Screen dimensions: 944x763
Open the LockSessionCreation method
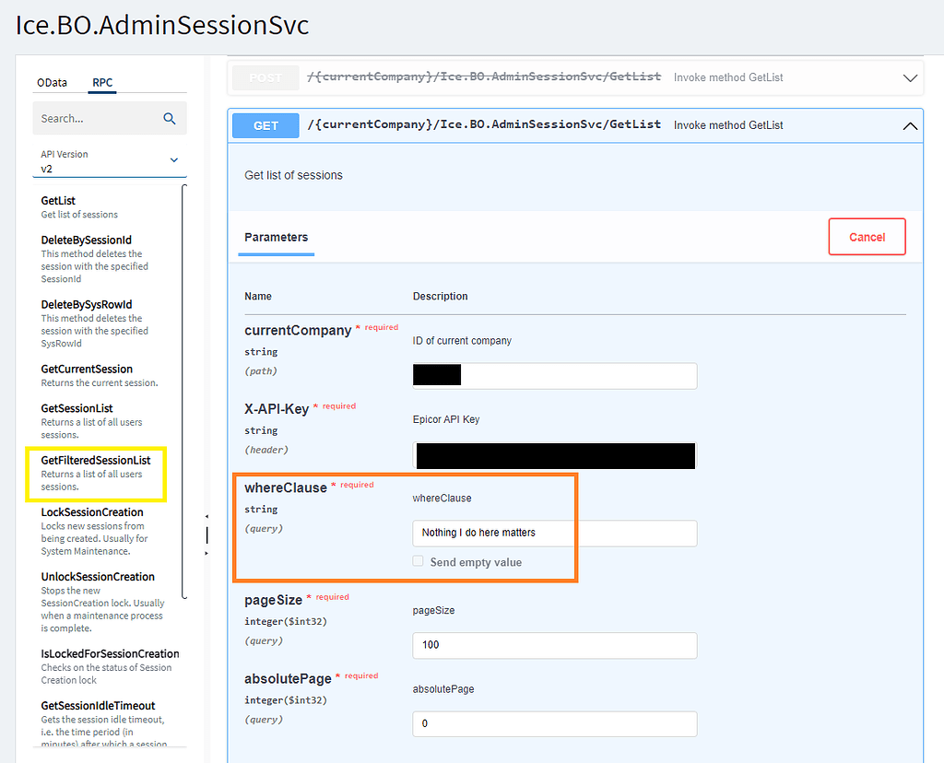point(95,531)
